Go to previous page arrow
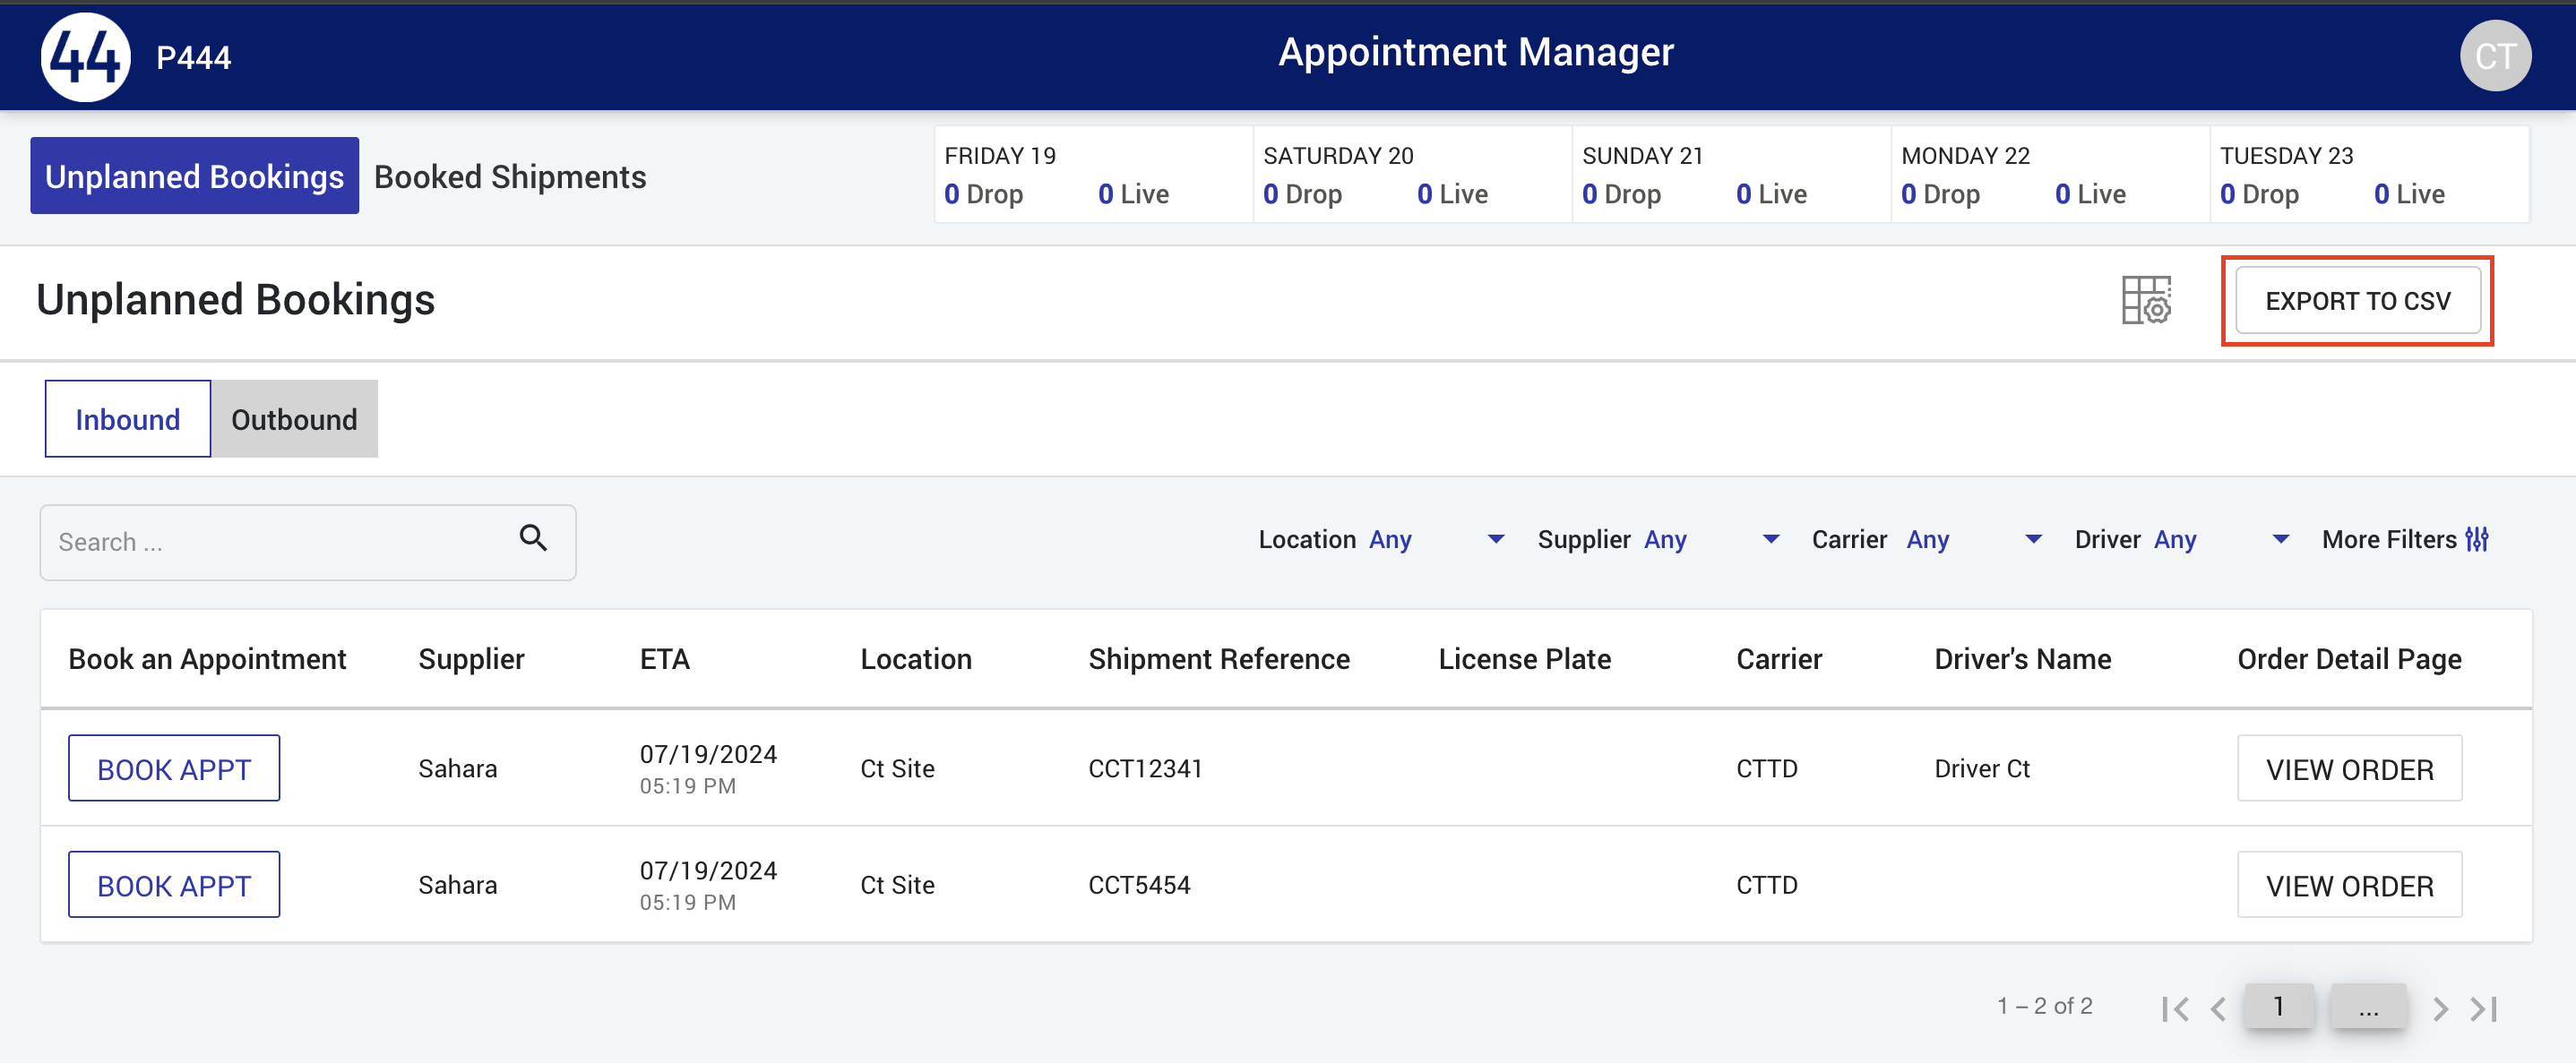 (x=2218, y=1009)
